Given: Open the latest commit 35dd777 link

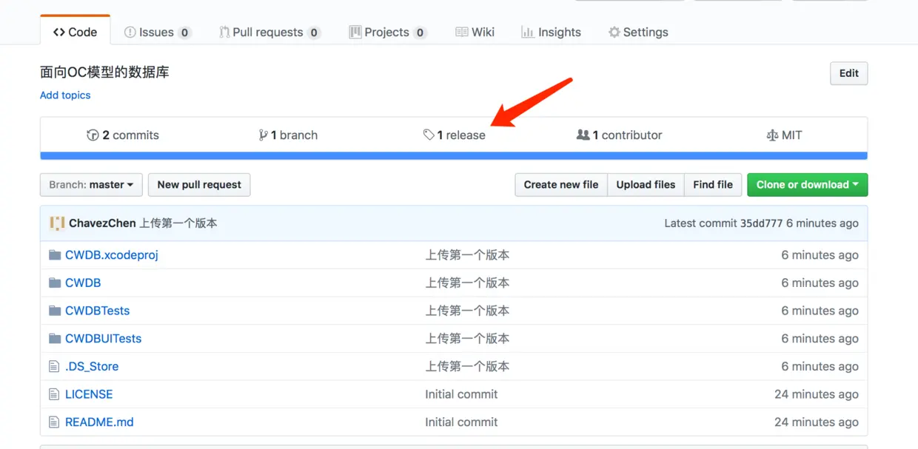Looking at the screenshot, I should (x=761, y=223).
